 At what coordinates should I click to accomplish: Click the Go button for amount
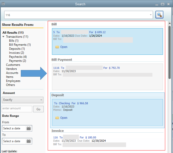(38, 109)
